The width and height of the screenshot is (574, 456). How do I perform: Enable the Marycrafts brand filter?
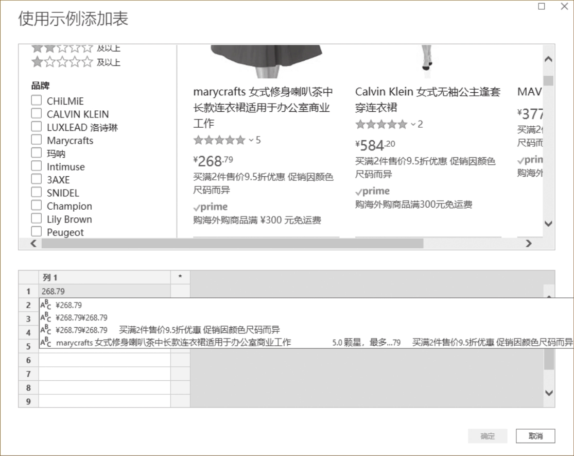pyautogui.click(x=37, y=140)
